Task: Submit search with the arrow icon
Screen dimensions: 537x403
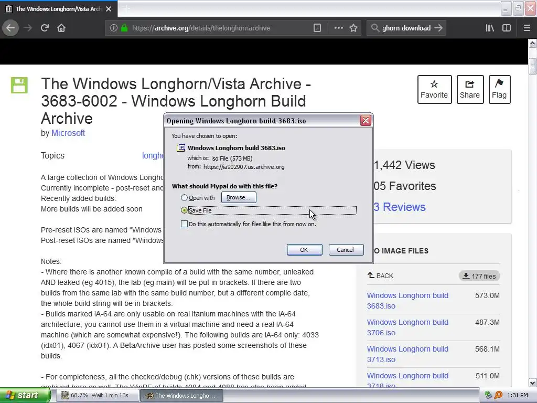Action: tap(438, 28)
